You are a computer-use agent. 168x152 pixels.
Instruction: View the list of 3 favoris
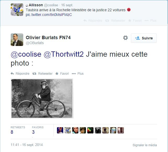[x=38, y=130]
